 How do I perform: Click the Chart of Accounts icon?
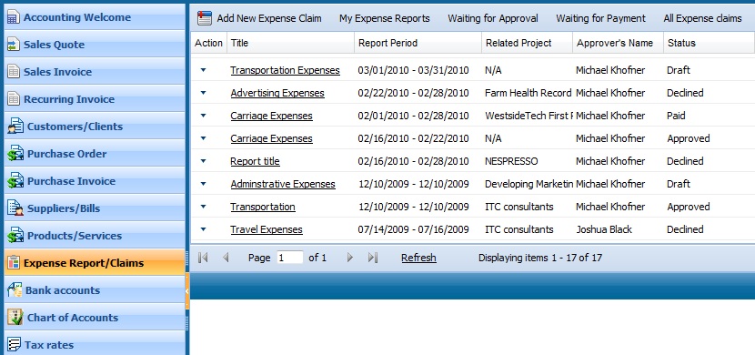(x=15, y=318)
